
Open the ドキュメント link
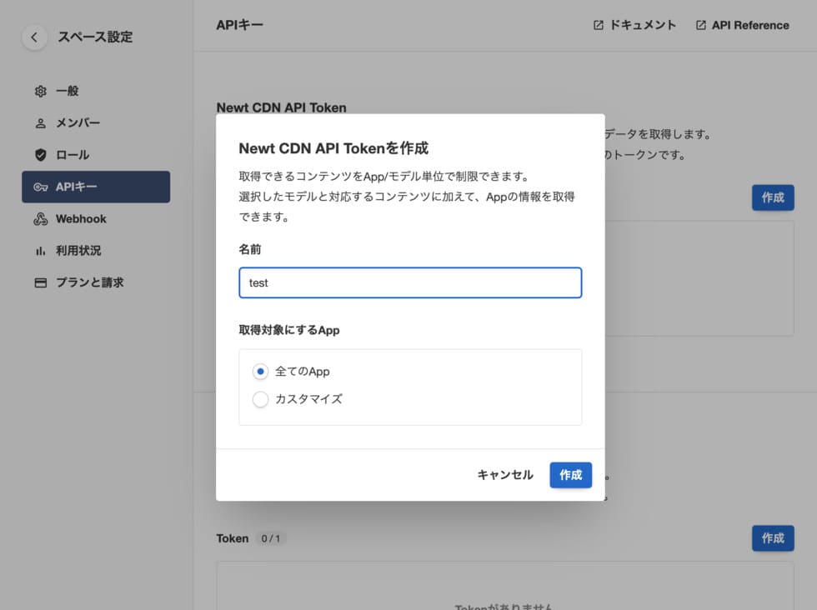tap(634, 25)
